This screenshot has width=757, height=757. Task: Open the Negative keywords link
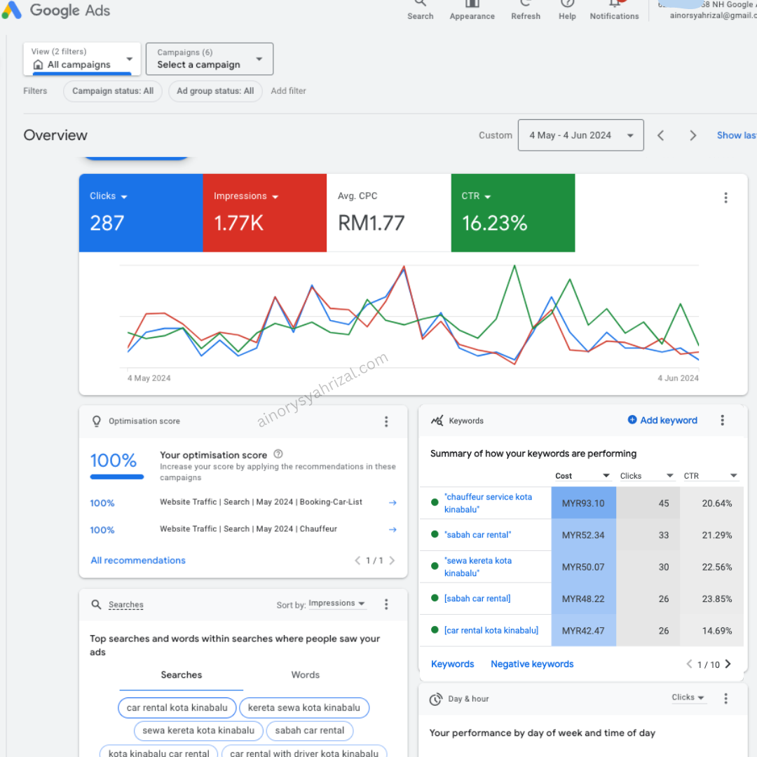(532, 664)
